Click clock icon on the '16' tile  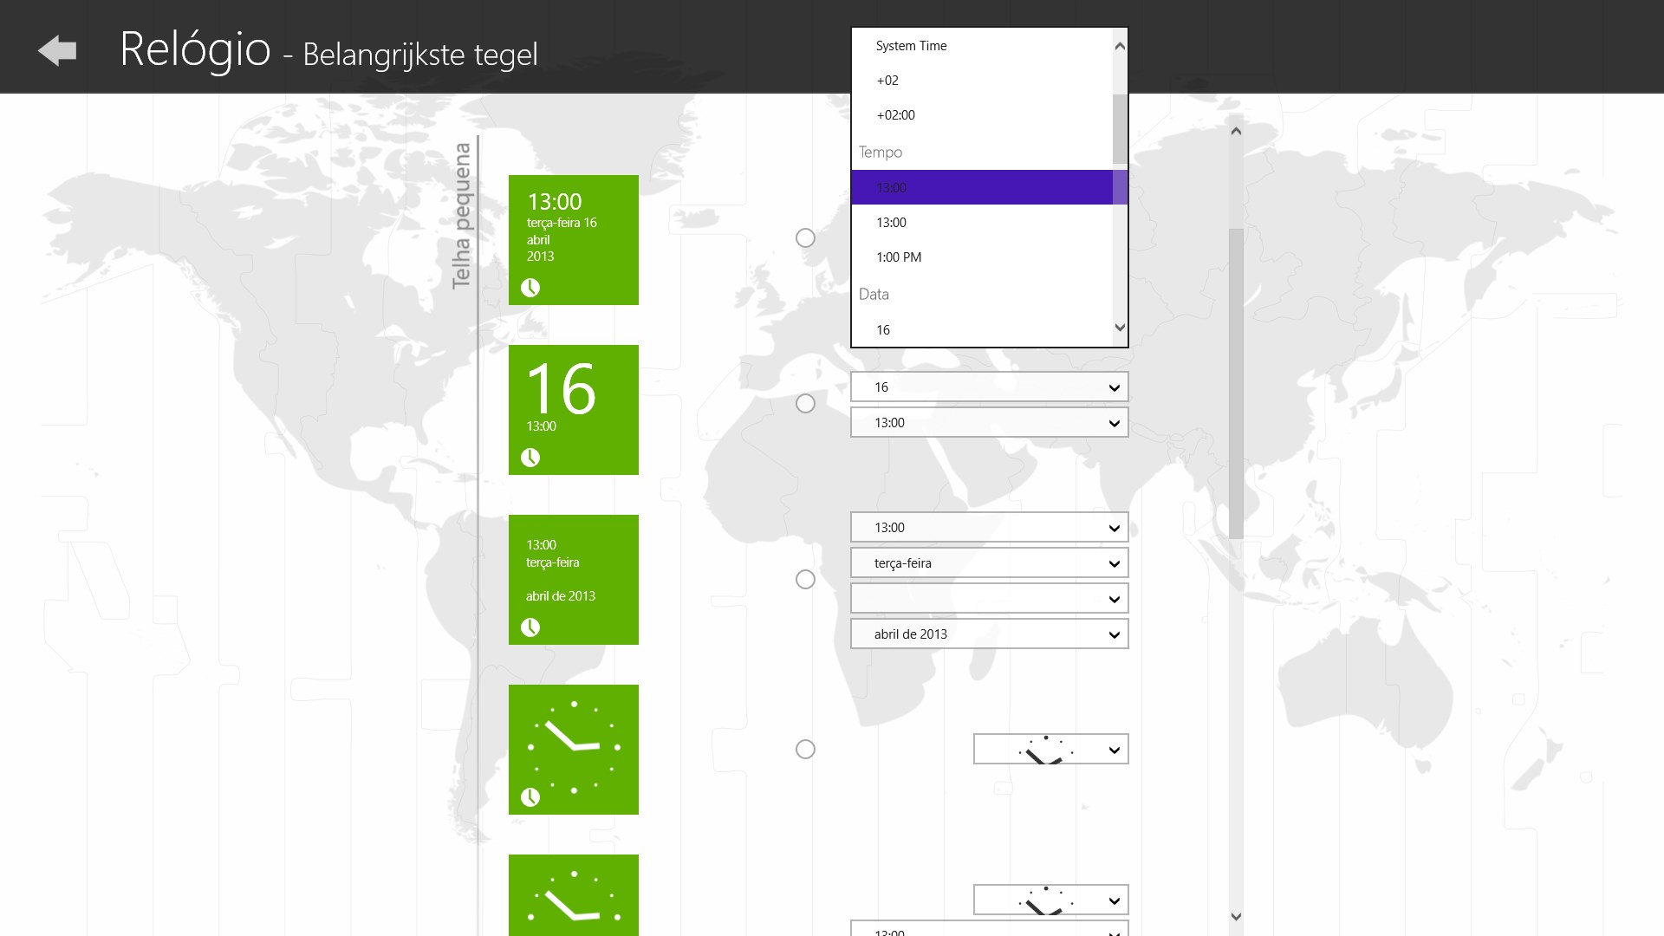pos(530,458)
